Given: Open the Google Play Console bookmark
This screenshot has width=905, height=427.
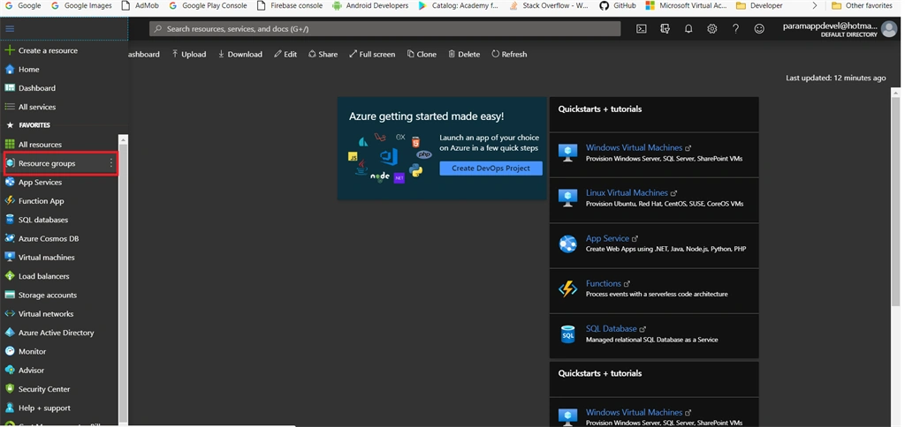Looking at the screenshot, I should [208, 6].
